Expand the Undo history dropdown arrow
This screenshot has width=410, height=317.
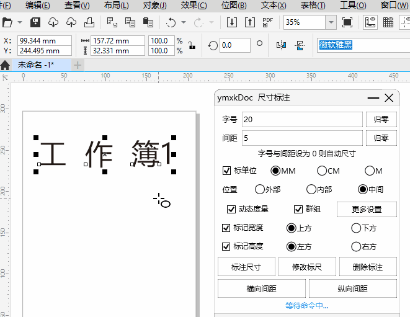tap(184, 22)
